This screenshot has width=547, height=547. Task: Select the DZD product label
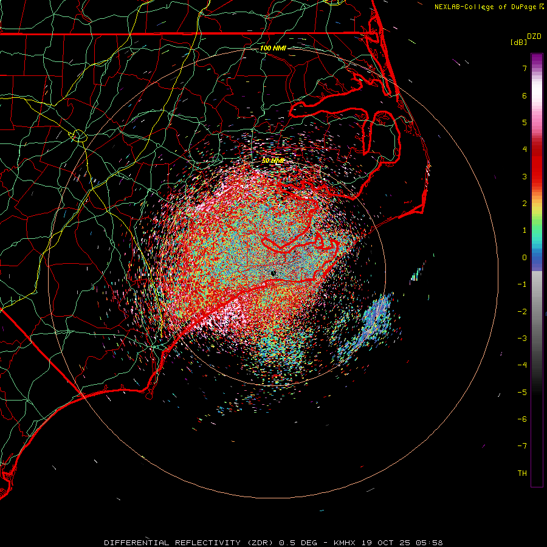[534, 36]
